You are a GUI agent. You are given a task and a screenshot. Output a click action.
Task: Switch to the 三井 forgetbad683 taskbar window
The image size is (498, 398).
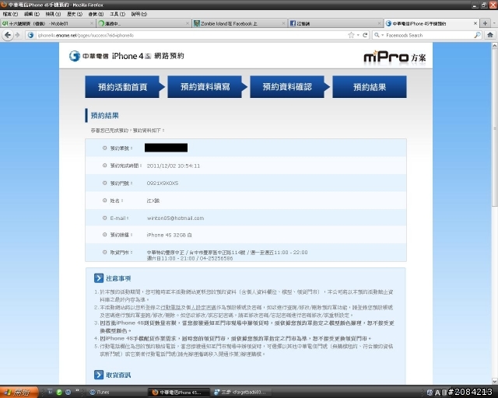(x=240, y=393)
